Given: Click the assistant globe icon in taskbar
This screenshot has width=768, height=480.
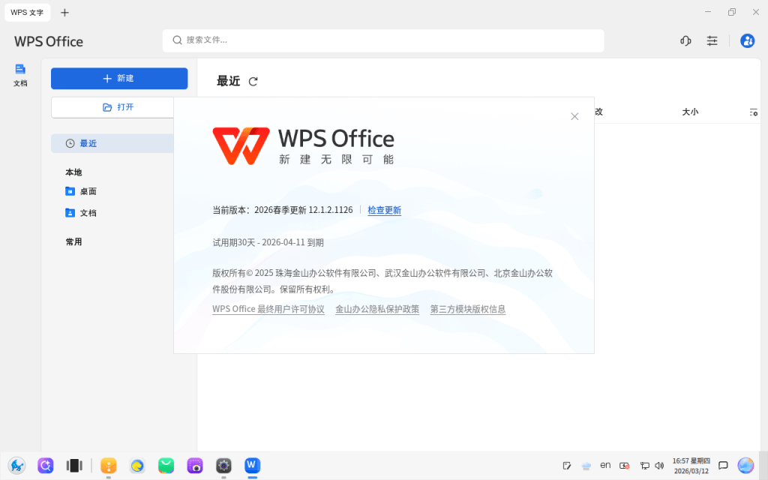Looking at the screenshot, I should [745, 465].
